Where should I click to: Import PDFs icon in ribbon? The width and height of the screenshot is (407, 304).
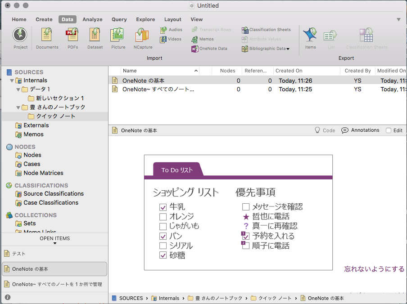72,35
